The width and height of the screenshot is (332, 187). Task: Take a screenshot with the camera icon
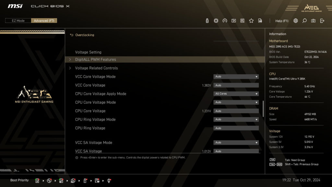click(314, 20)
